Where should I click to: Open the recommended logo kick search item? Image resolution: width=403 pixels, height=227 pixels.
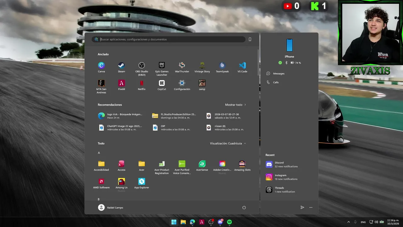tap(121, 116)
